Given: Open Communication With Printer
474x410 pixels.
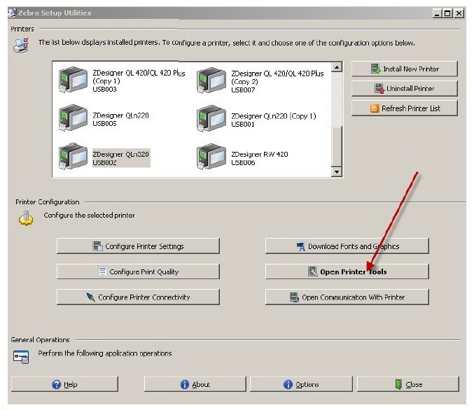Looking at the screenshot, I should pos(347,297).
